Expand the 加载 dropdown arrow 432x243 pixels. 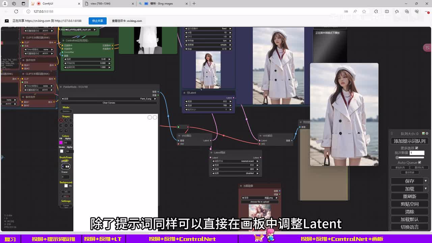(x=426, y=189)
